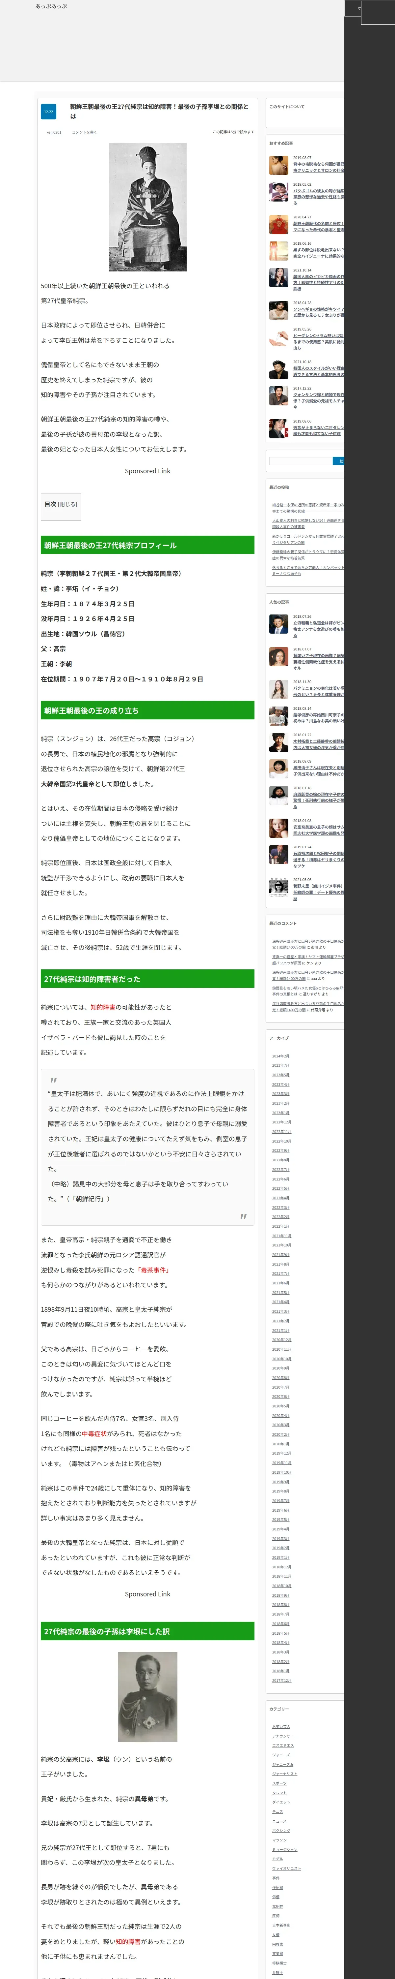Follow the red 知的障害 link in the article

pyautogui.click(x=103, y=1007)
